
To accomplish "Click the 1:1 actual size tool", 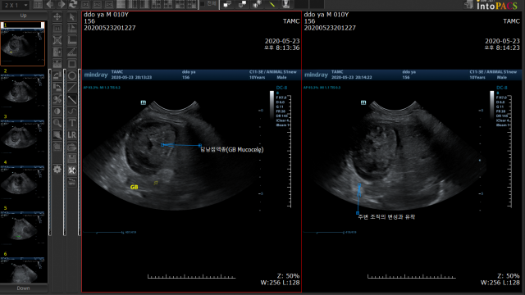I will (57, 29).
